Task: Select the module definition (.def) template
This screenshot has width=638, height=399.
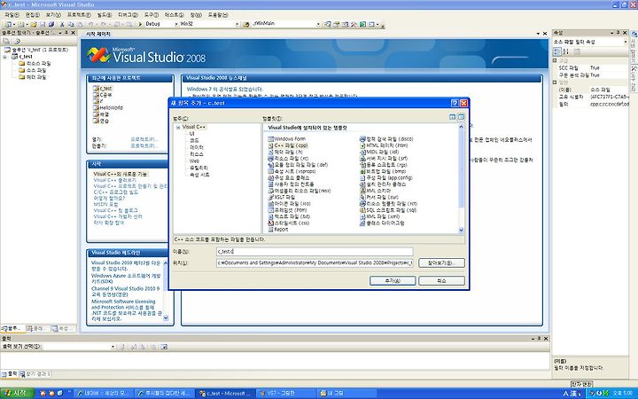Action: [x=298, y=165]
